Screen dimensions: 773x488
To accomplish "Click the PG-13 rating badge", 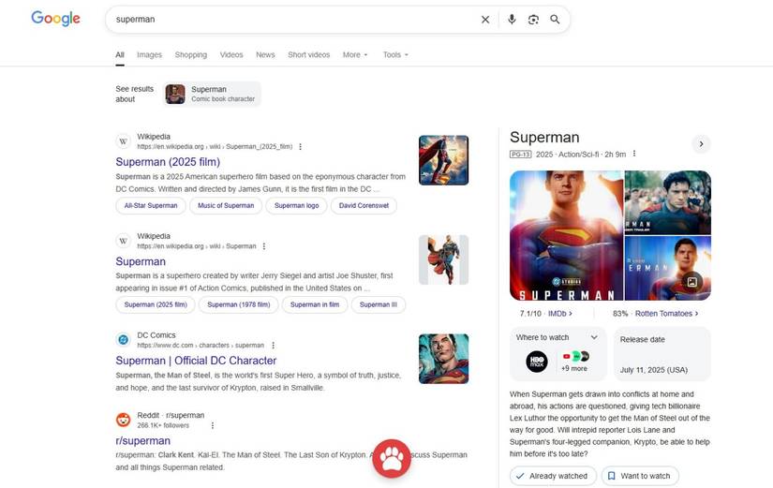I will (x=520, y=155).
